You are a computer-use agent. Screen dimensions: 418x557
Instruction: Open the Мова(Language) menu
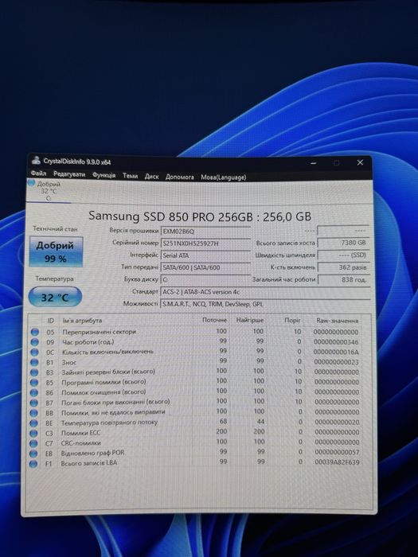point(224,177)
